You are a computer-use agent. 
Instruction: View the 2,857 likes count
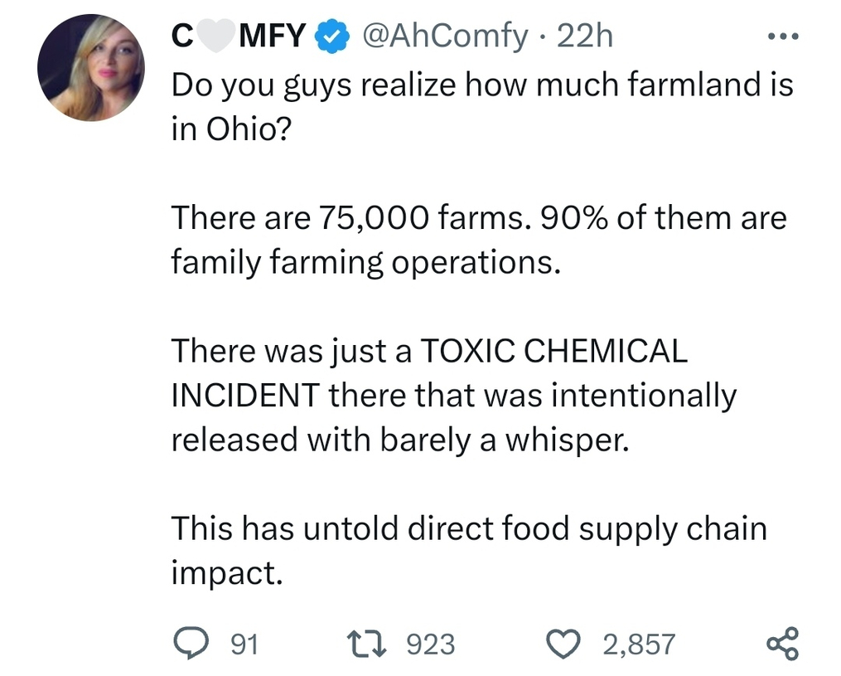pyautogui.click(x=639, y=644)
